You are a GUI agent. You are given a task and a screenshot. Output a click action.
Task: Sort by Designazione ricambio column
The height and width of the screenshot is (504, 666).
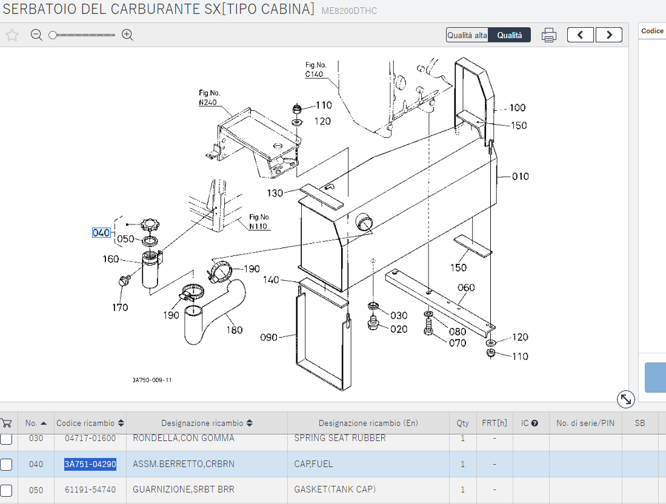(x=250, y=424)
